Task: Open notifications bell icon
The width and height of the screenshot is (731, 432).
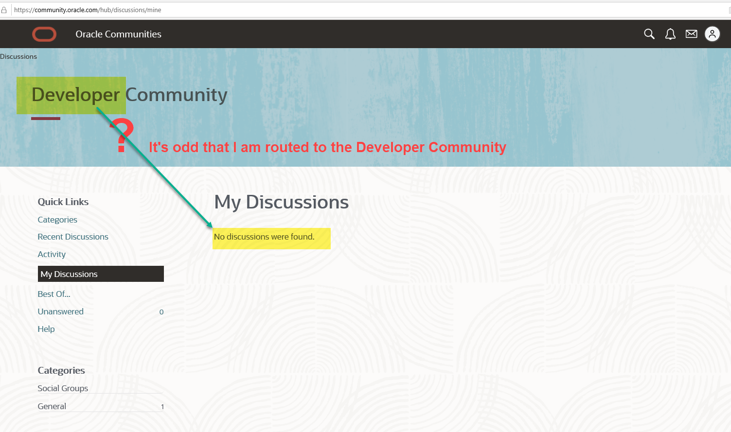Action: (670, 34)
